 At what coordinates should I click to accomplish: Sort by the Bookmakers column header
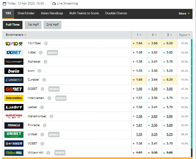coord(16,35)
